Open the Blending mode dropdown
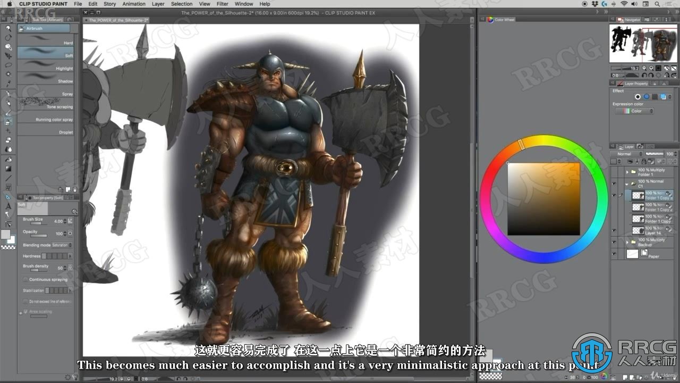The height and width of the screenshot is (383, 680). [62, 245]
